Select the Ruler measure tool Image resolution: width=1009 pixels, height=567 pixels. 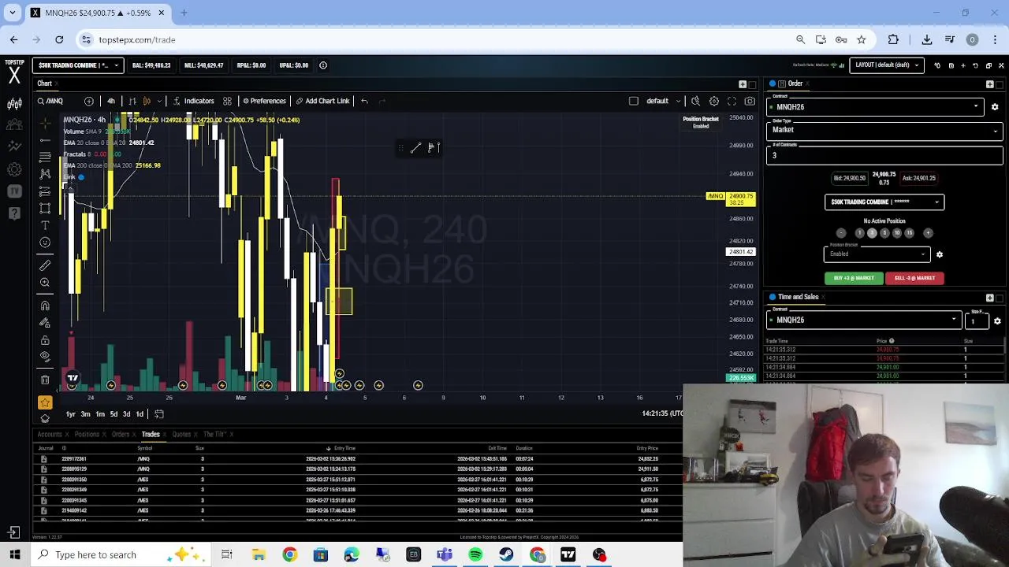coord(45,265)
